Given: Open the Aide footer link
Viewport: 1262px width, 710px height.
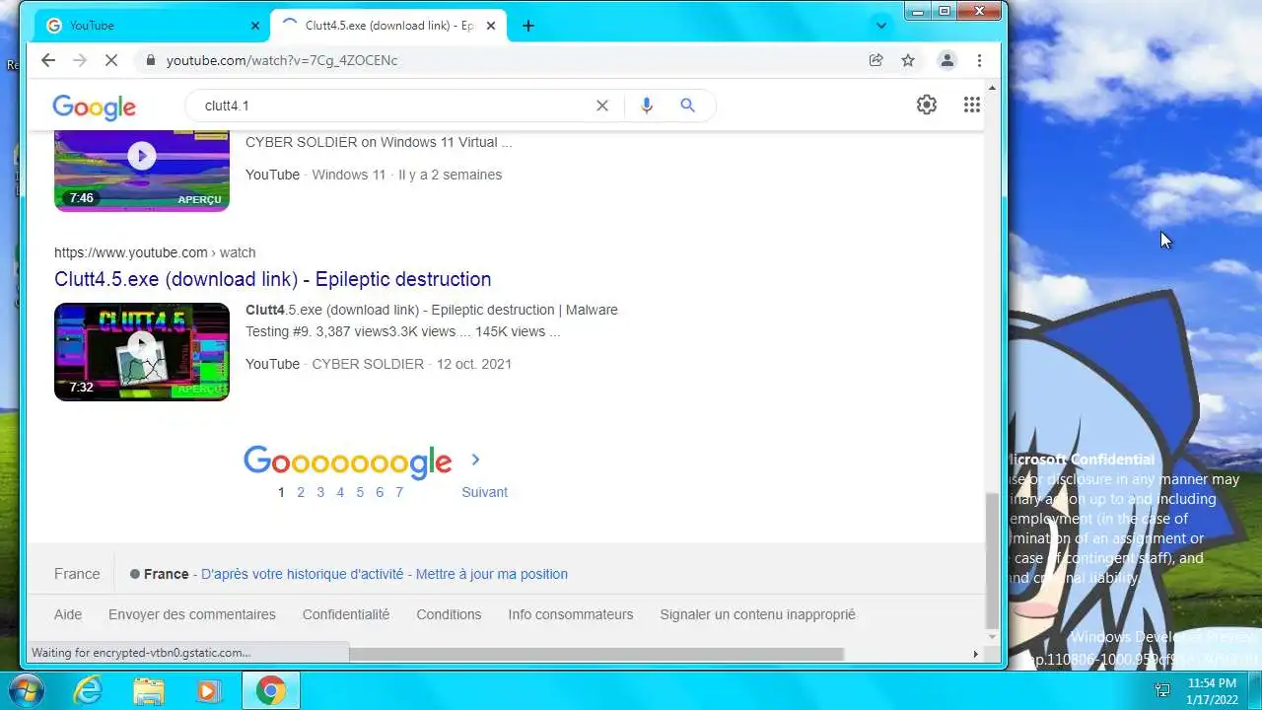Looking at the screenshot, I should 68,614.
